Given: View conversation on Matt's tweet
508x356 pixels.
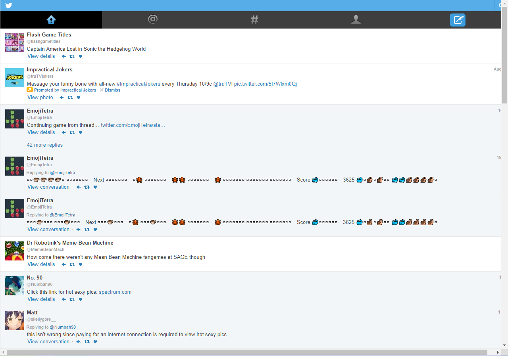Looking at the screenshot, I should click(48, 342).
